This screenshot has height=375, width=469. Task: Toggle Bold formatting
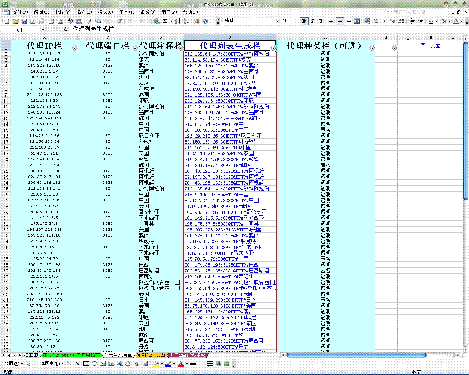(304, 21)
